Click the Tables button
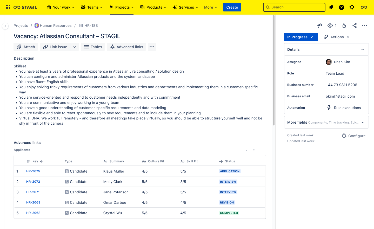Image resolution: width=374 pixels, height=229 pixels. [x=93, y=47]
